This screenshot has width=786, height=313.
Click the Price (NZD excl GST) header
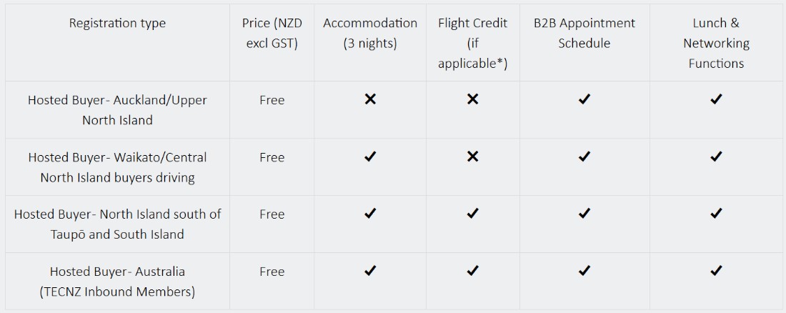click(272, 33)
